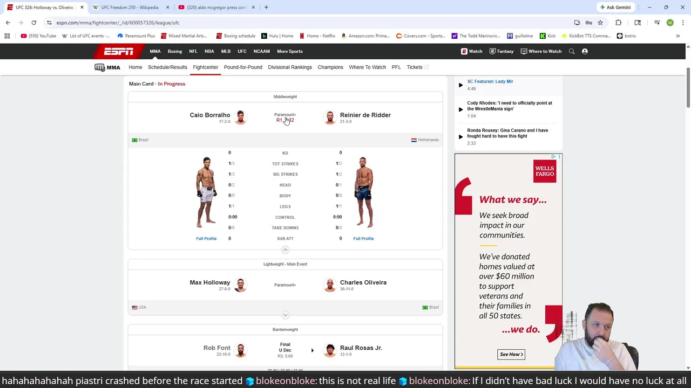This screenshot has height=388, width=691.
Task: Open the Chrome extensions puzzle icon
Action: 618,23
